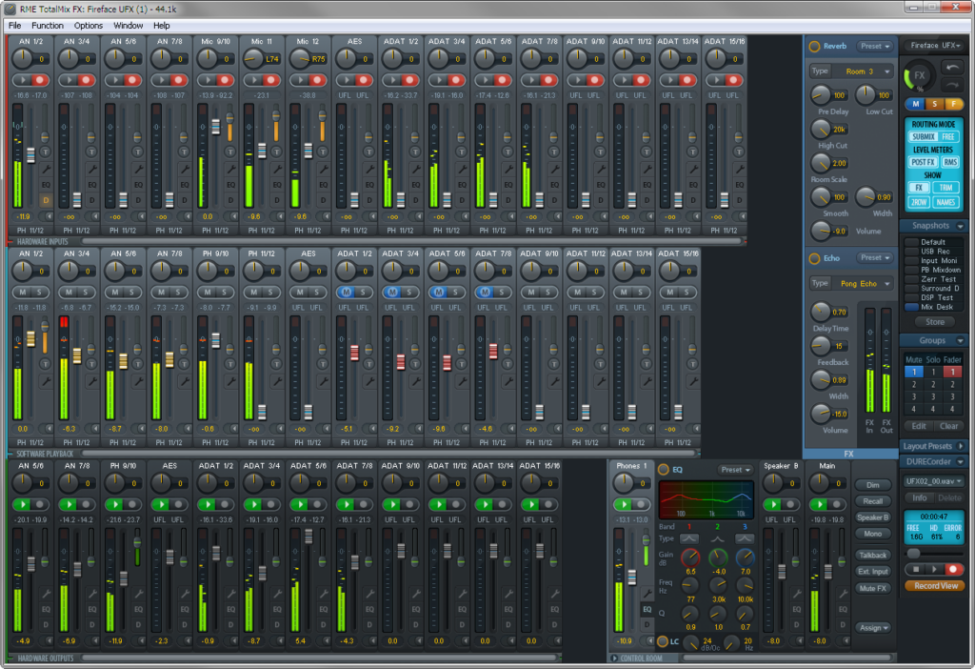Click the Talkback button
This screenshot has width=975, height=669.
click(x=873, y=555)
